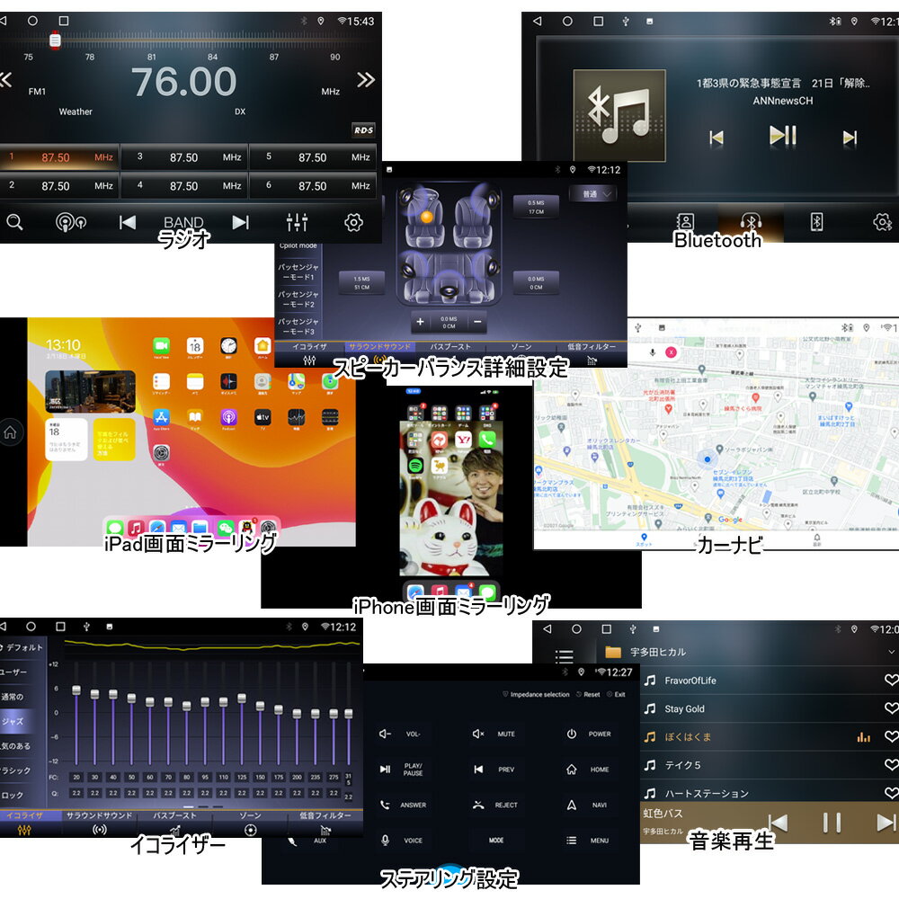Open the Bluetooth phonebook contacts icon
899x899 pixels.
[685, 222]
